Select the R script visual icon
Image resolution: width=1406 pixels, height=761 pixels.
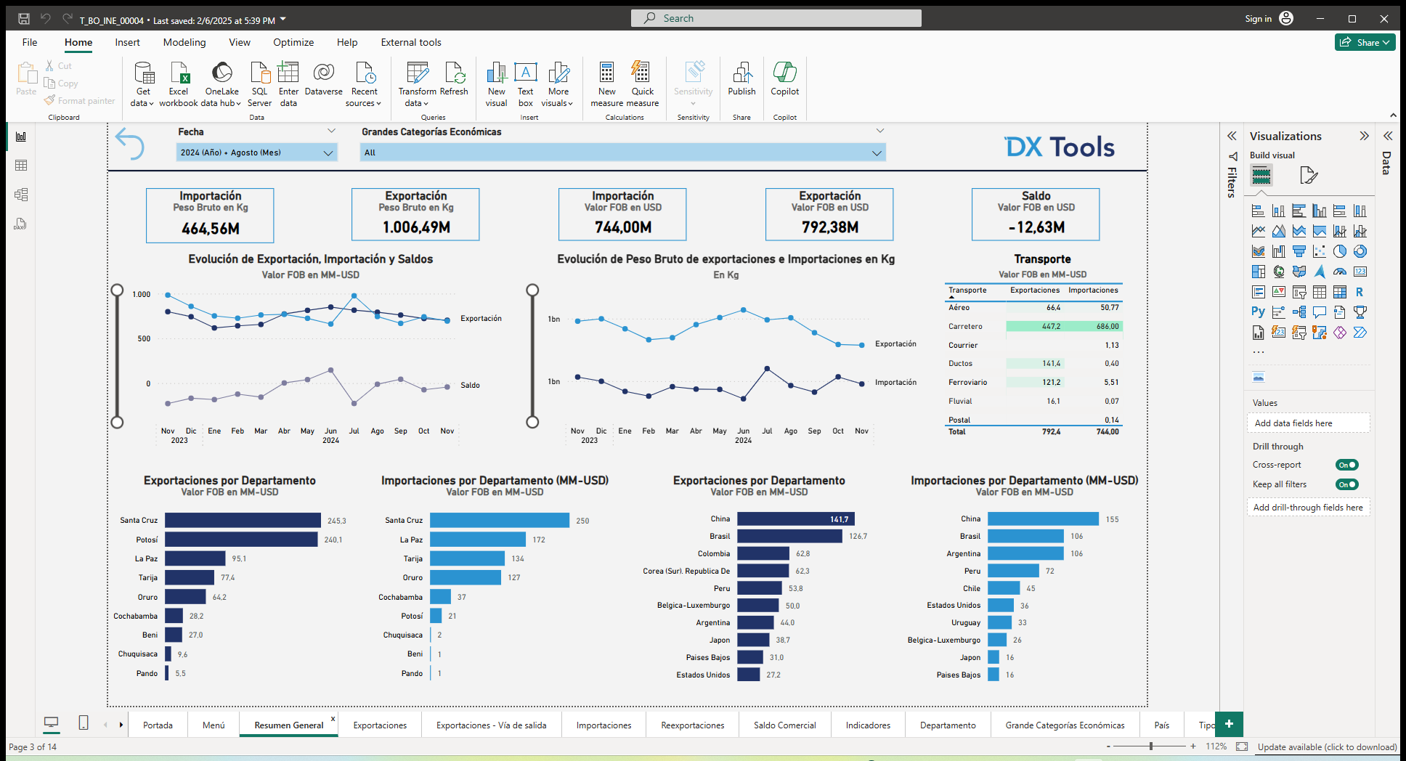click(1360, 292)
